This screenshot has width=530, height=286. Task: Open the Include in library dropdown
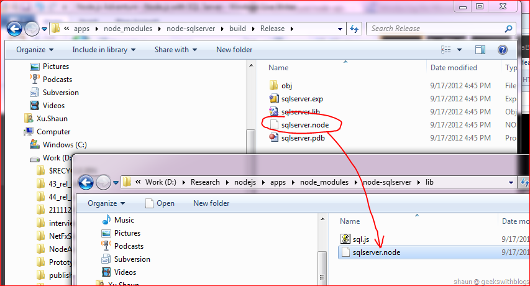tap(104, 50)
